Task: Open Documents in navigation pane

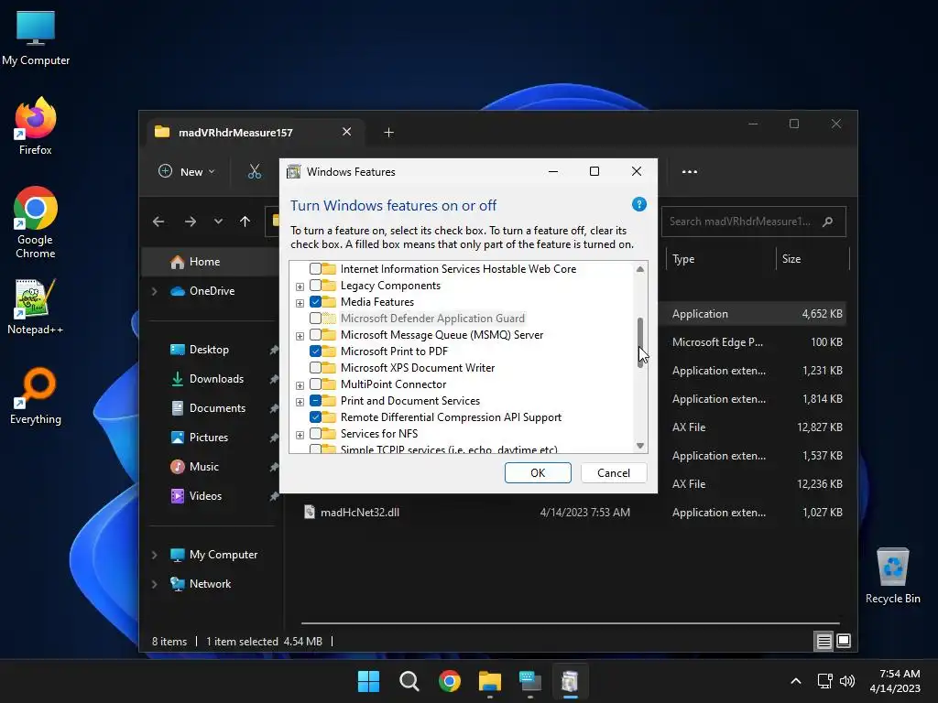Action: click(215, 408)
